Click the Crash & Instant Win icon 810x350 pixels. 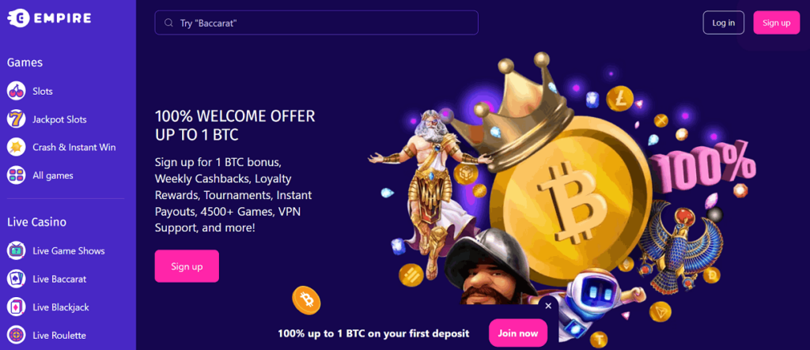click(16, 147)
